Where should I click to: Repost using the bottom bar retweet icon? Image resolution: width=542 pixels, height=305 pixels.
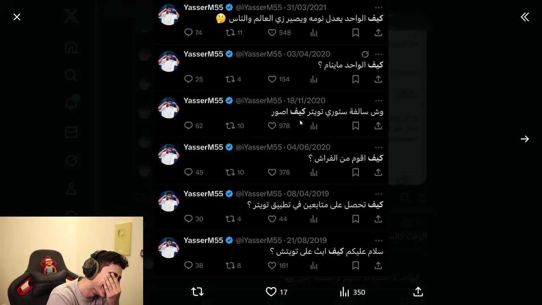(197, 292)
